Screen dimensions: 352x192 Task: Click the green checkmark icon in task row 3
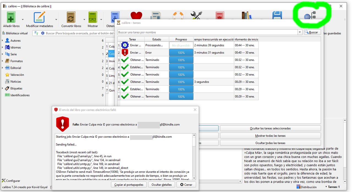point(125,60)
